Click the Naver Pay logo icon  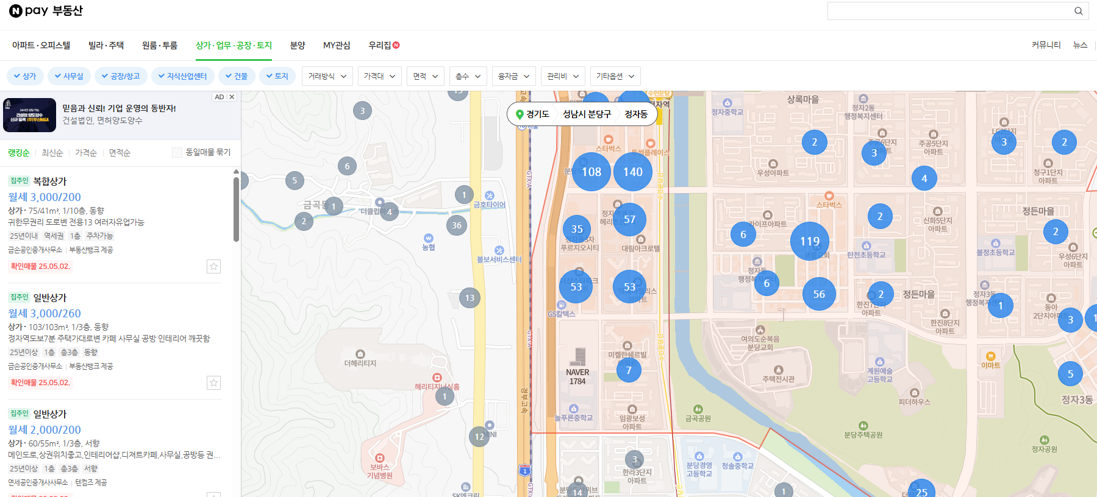[16, 11]
